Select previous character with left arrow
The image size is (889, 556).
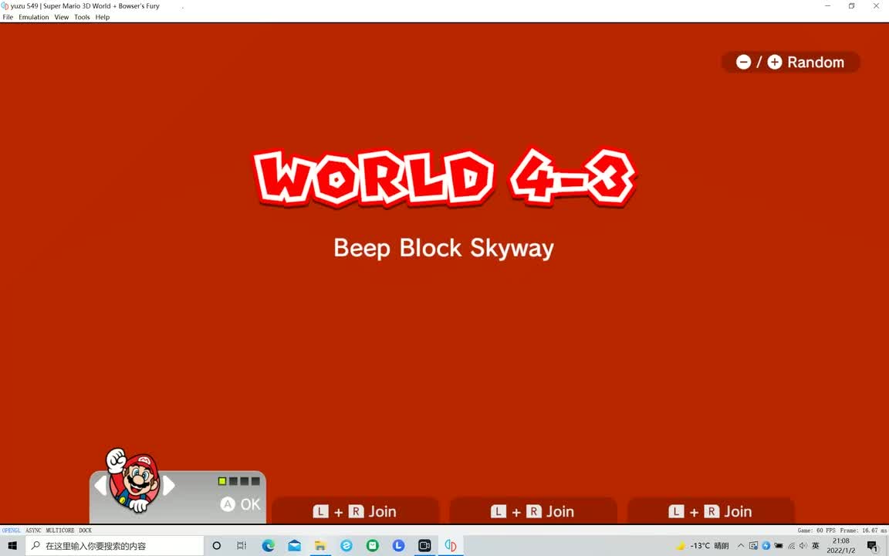[x=100, y=486]
